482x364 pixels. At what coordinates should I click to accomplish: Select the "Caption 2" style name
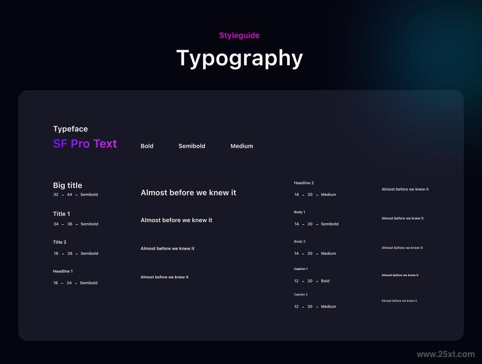[x=300, y=294]
